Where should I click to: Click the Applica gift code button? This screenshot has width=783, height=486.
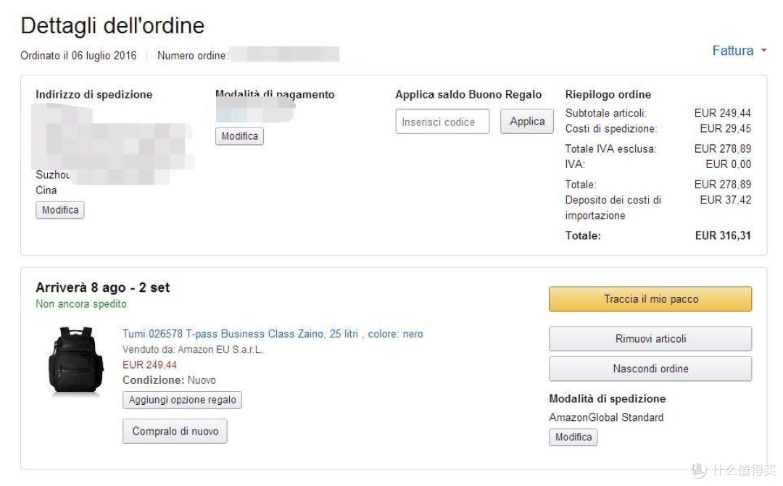point(527,121)
